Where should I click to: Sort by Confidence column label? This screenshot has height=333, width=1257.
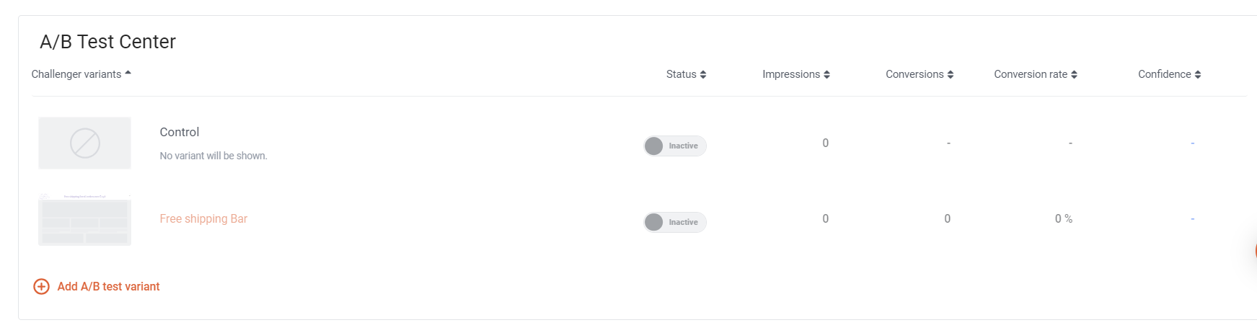(x=1165, y=74)
